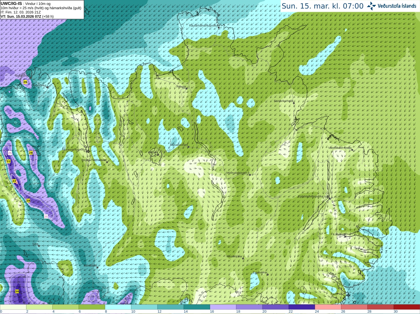Pick the 8–10 m/s pale cyan legend swatch
420x314 pixels.
(118, 307)
